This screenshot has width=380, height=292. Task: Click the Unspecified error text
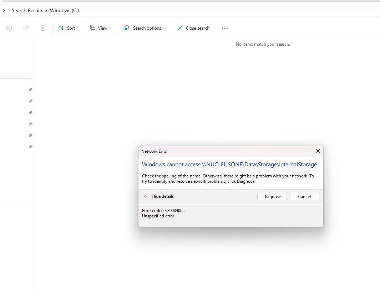click(x=158, y=216)
